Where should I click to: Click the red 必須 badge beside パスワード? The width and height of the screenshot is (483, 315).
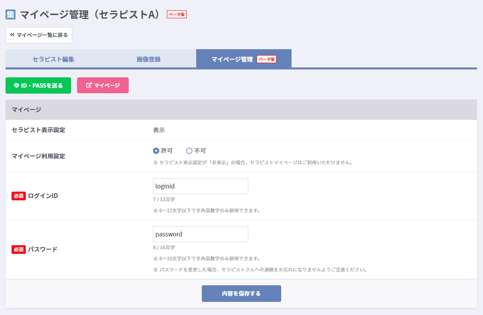[x=19, y=250]
